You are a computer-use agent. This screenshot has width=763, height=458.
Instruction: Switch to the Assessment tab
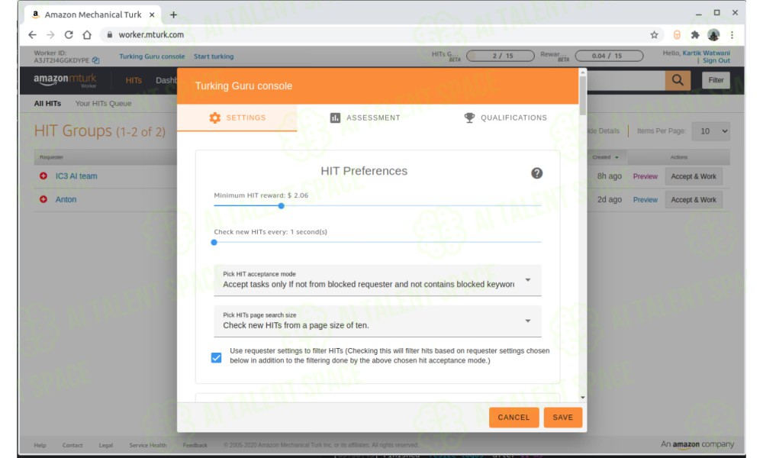tap(365, 118)
